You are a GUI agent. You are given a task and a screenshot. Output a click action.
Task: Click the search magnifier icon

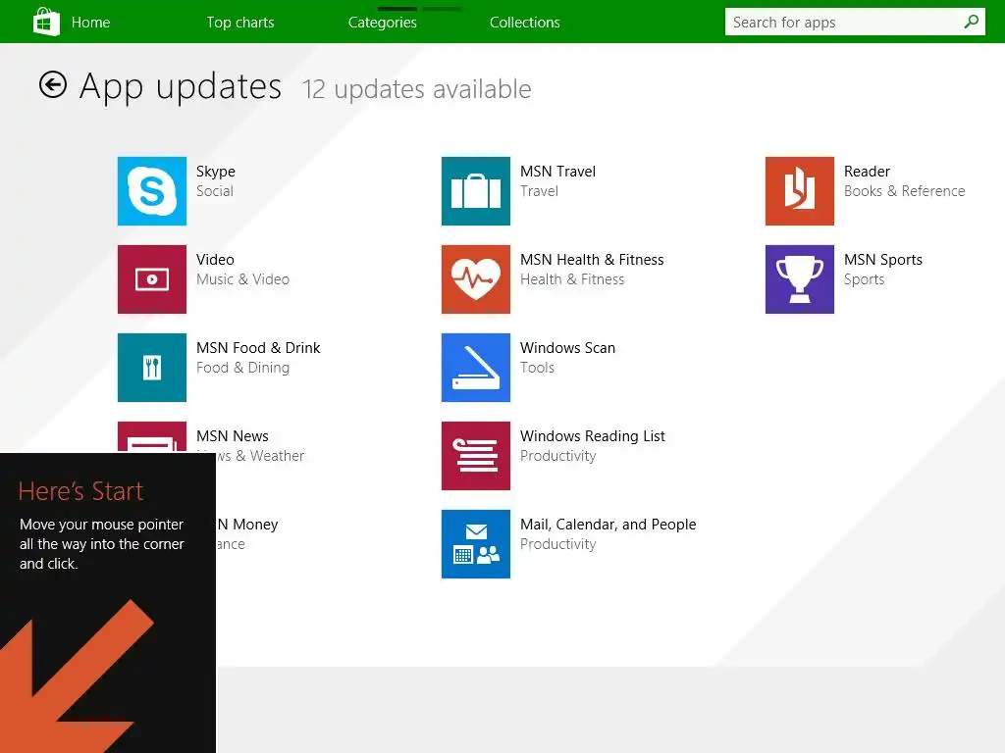pyautogui.click(x=971, y=22)
